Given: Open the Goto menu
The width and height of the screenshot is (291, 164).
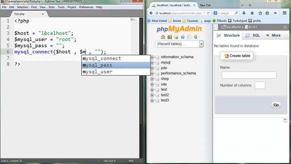Looking at the screenshot, I should pyautogui.click(x=51, y=7).
